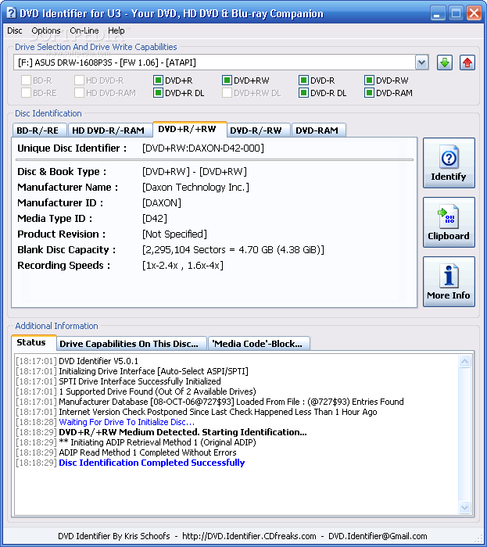Open the 'Media Code'-Block tab
The image size is (487, 547).
(x=257, y=344)
